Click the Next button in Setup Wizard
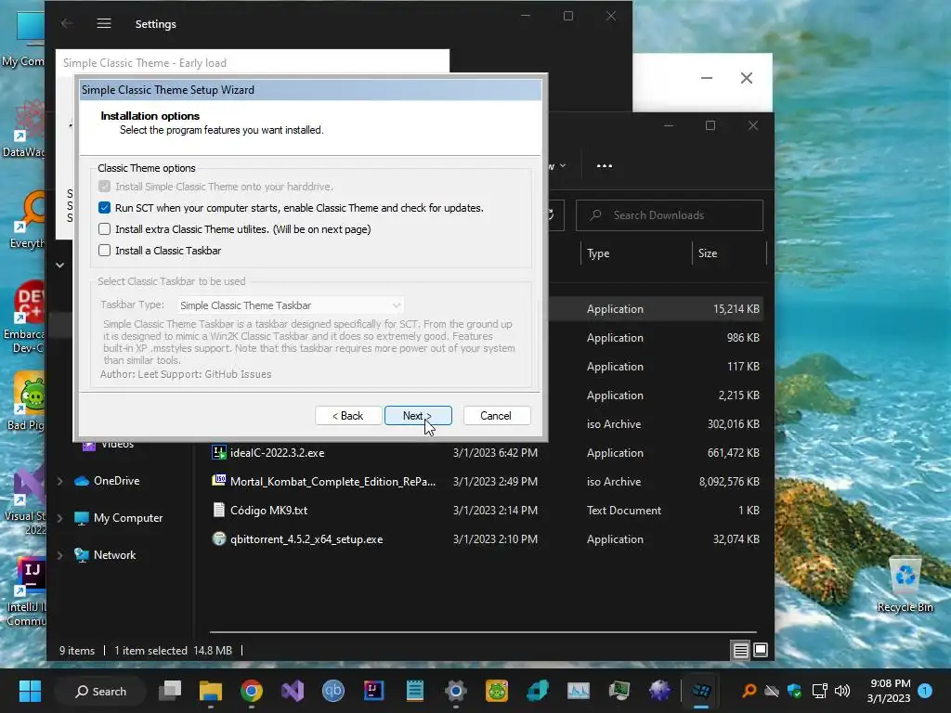Image resolution: width=951 pixels, height=713 pixels. pos(418,416)
